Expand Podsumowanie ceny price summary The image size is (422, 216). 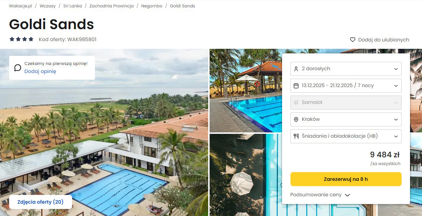click(x=320, y=195)
